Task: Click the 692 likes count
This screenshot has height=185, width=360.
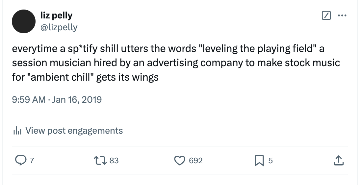Action: 196,161
